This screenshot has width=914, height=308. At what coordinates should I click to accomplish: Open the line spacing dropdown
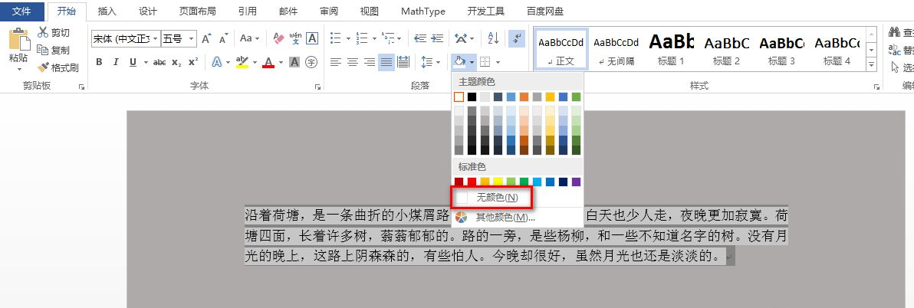pyautogui.click(x=431, y=62)
